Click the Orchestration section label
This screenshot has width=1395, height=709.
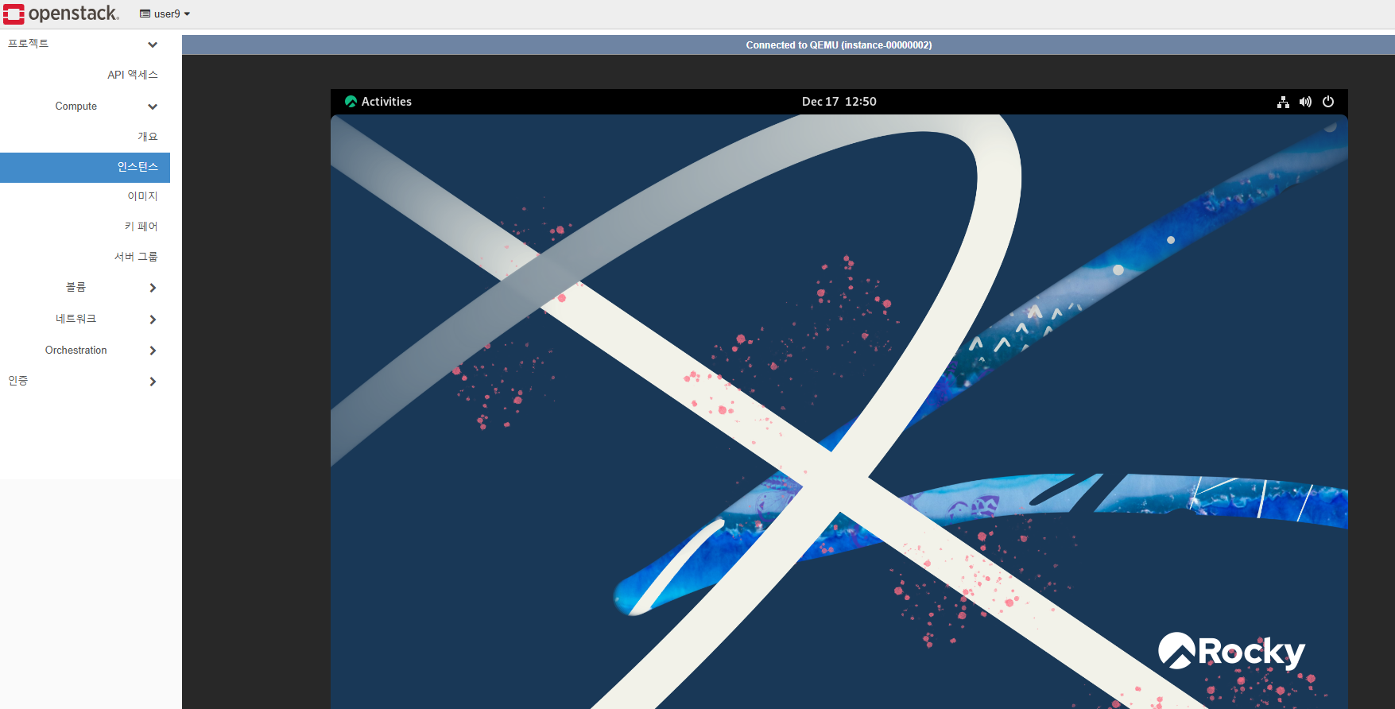tap(76, 351)
